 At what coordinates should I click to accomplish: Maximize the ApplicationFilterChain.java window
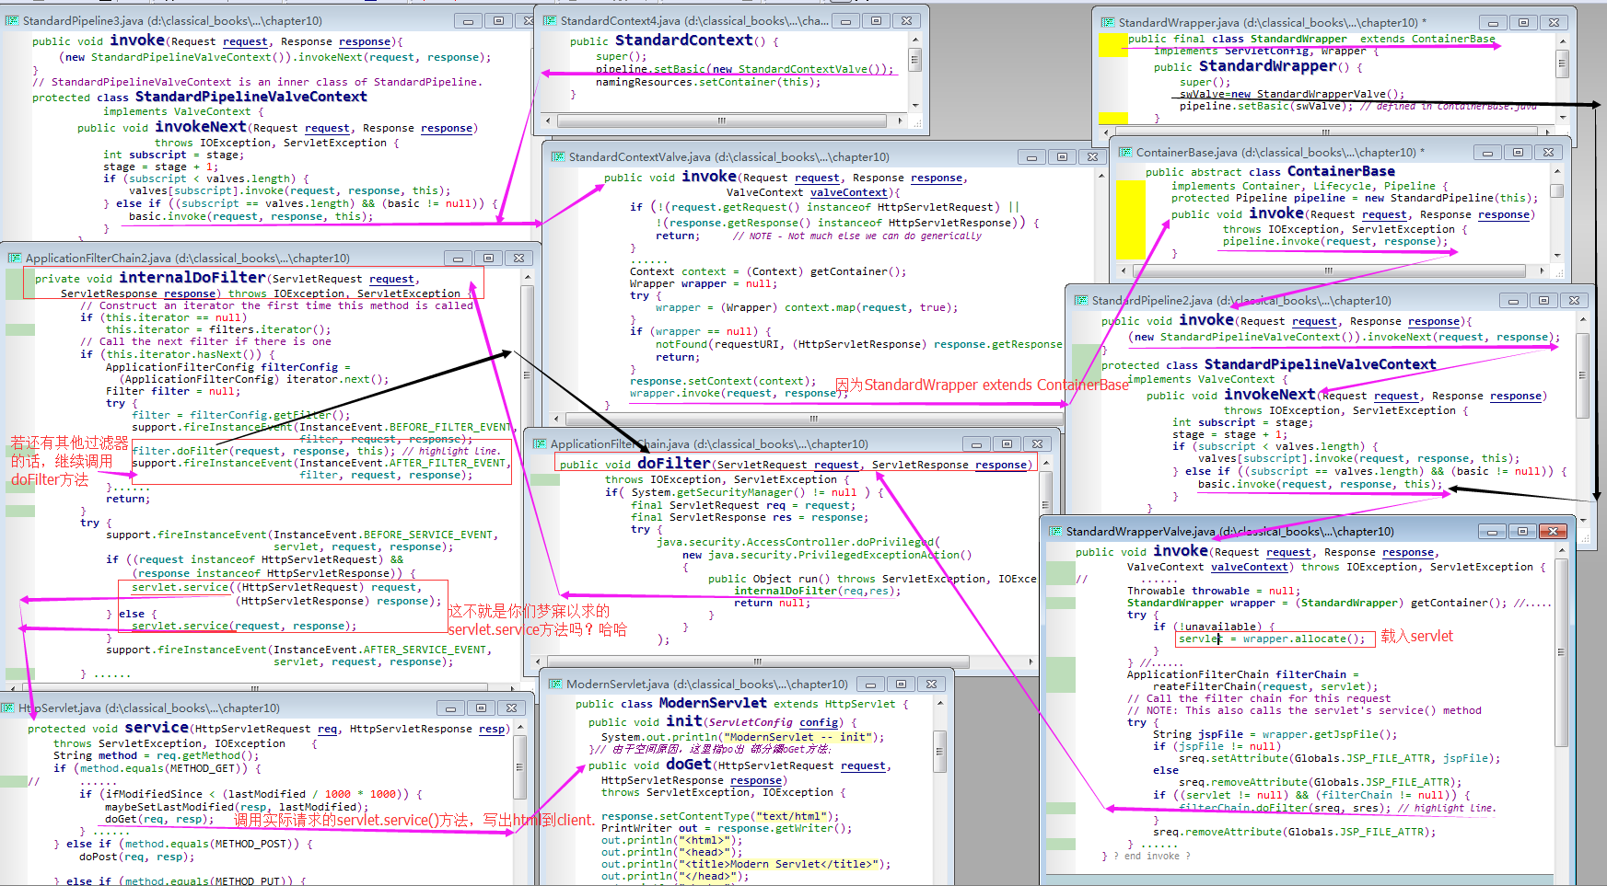[x=1007, y=443]
